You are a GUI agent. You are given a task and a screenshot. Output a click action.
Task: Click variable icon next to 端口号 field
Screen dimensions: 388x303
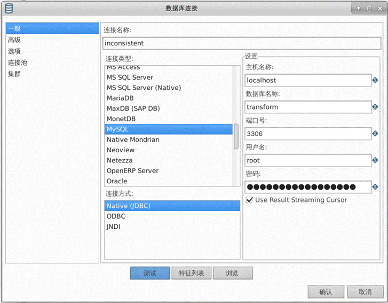click(x=375, y=134)
